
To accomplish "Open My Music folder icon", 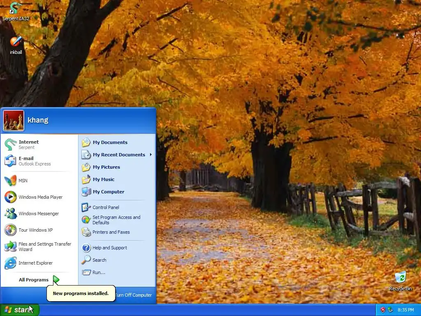I will click(x=86, y=179).
